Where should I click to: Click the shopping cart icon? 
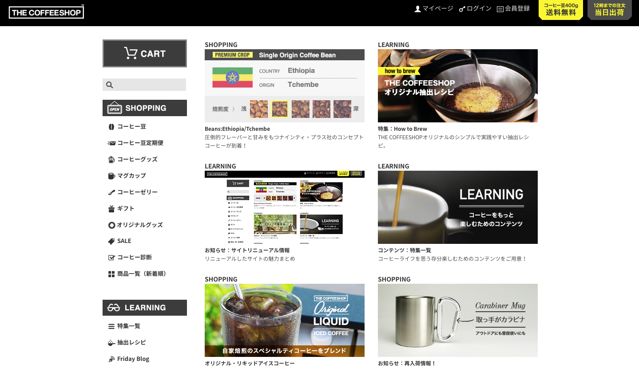click(x=131, y=53)
